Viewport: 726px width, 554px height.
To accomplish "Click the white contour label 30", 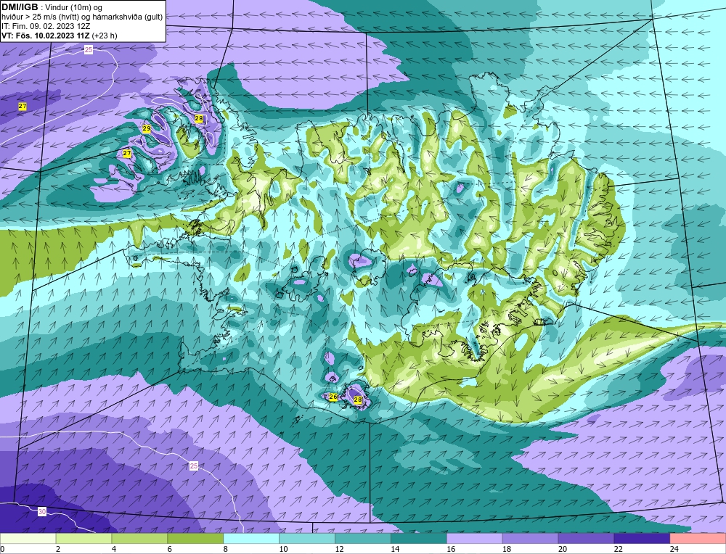I will click(x=42, y=511).
